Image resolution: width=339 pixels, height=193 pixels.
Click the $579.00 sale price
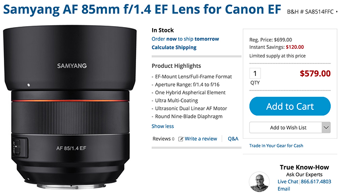(315, 74)
